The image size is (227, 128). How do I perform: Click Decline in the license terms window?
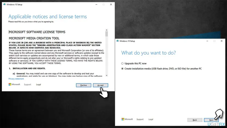click(x=84, y=85)
